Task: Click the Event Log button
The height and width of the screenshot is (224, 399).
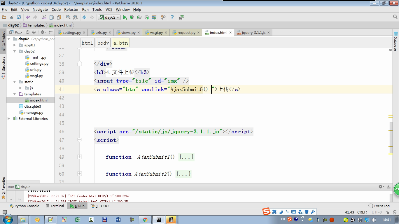Action: [x=379, y=206]
